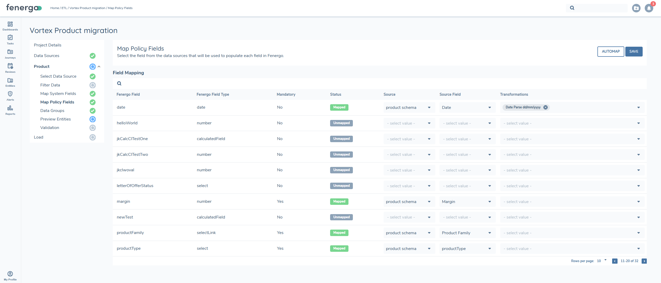Open notifications bell with badge 3
Screen dimensions: 661x283
[x=649, y=8]
